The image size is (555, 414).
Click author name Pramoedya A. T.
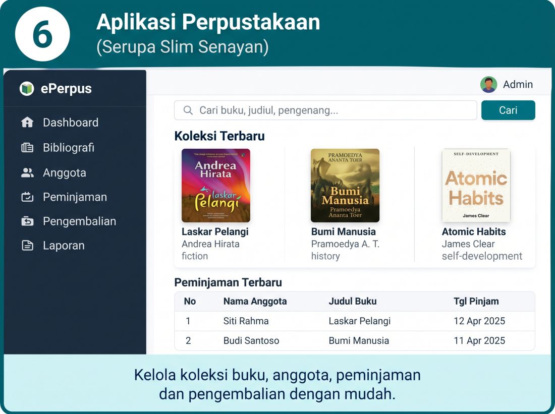pyautogui.click(x=345, y=244)
